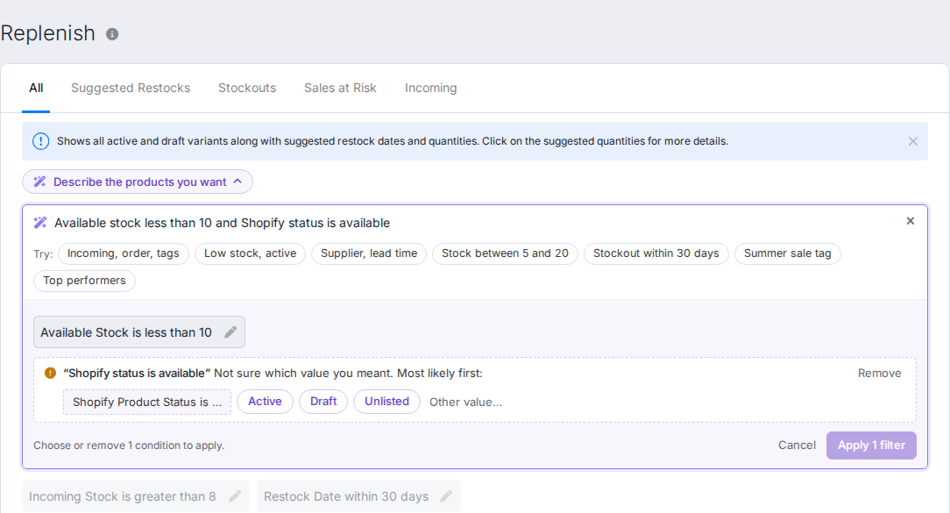
Task: Use the Summer sale tag suggestion
Action: 788,253
